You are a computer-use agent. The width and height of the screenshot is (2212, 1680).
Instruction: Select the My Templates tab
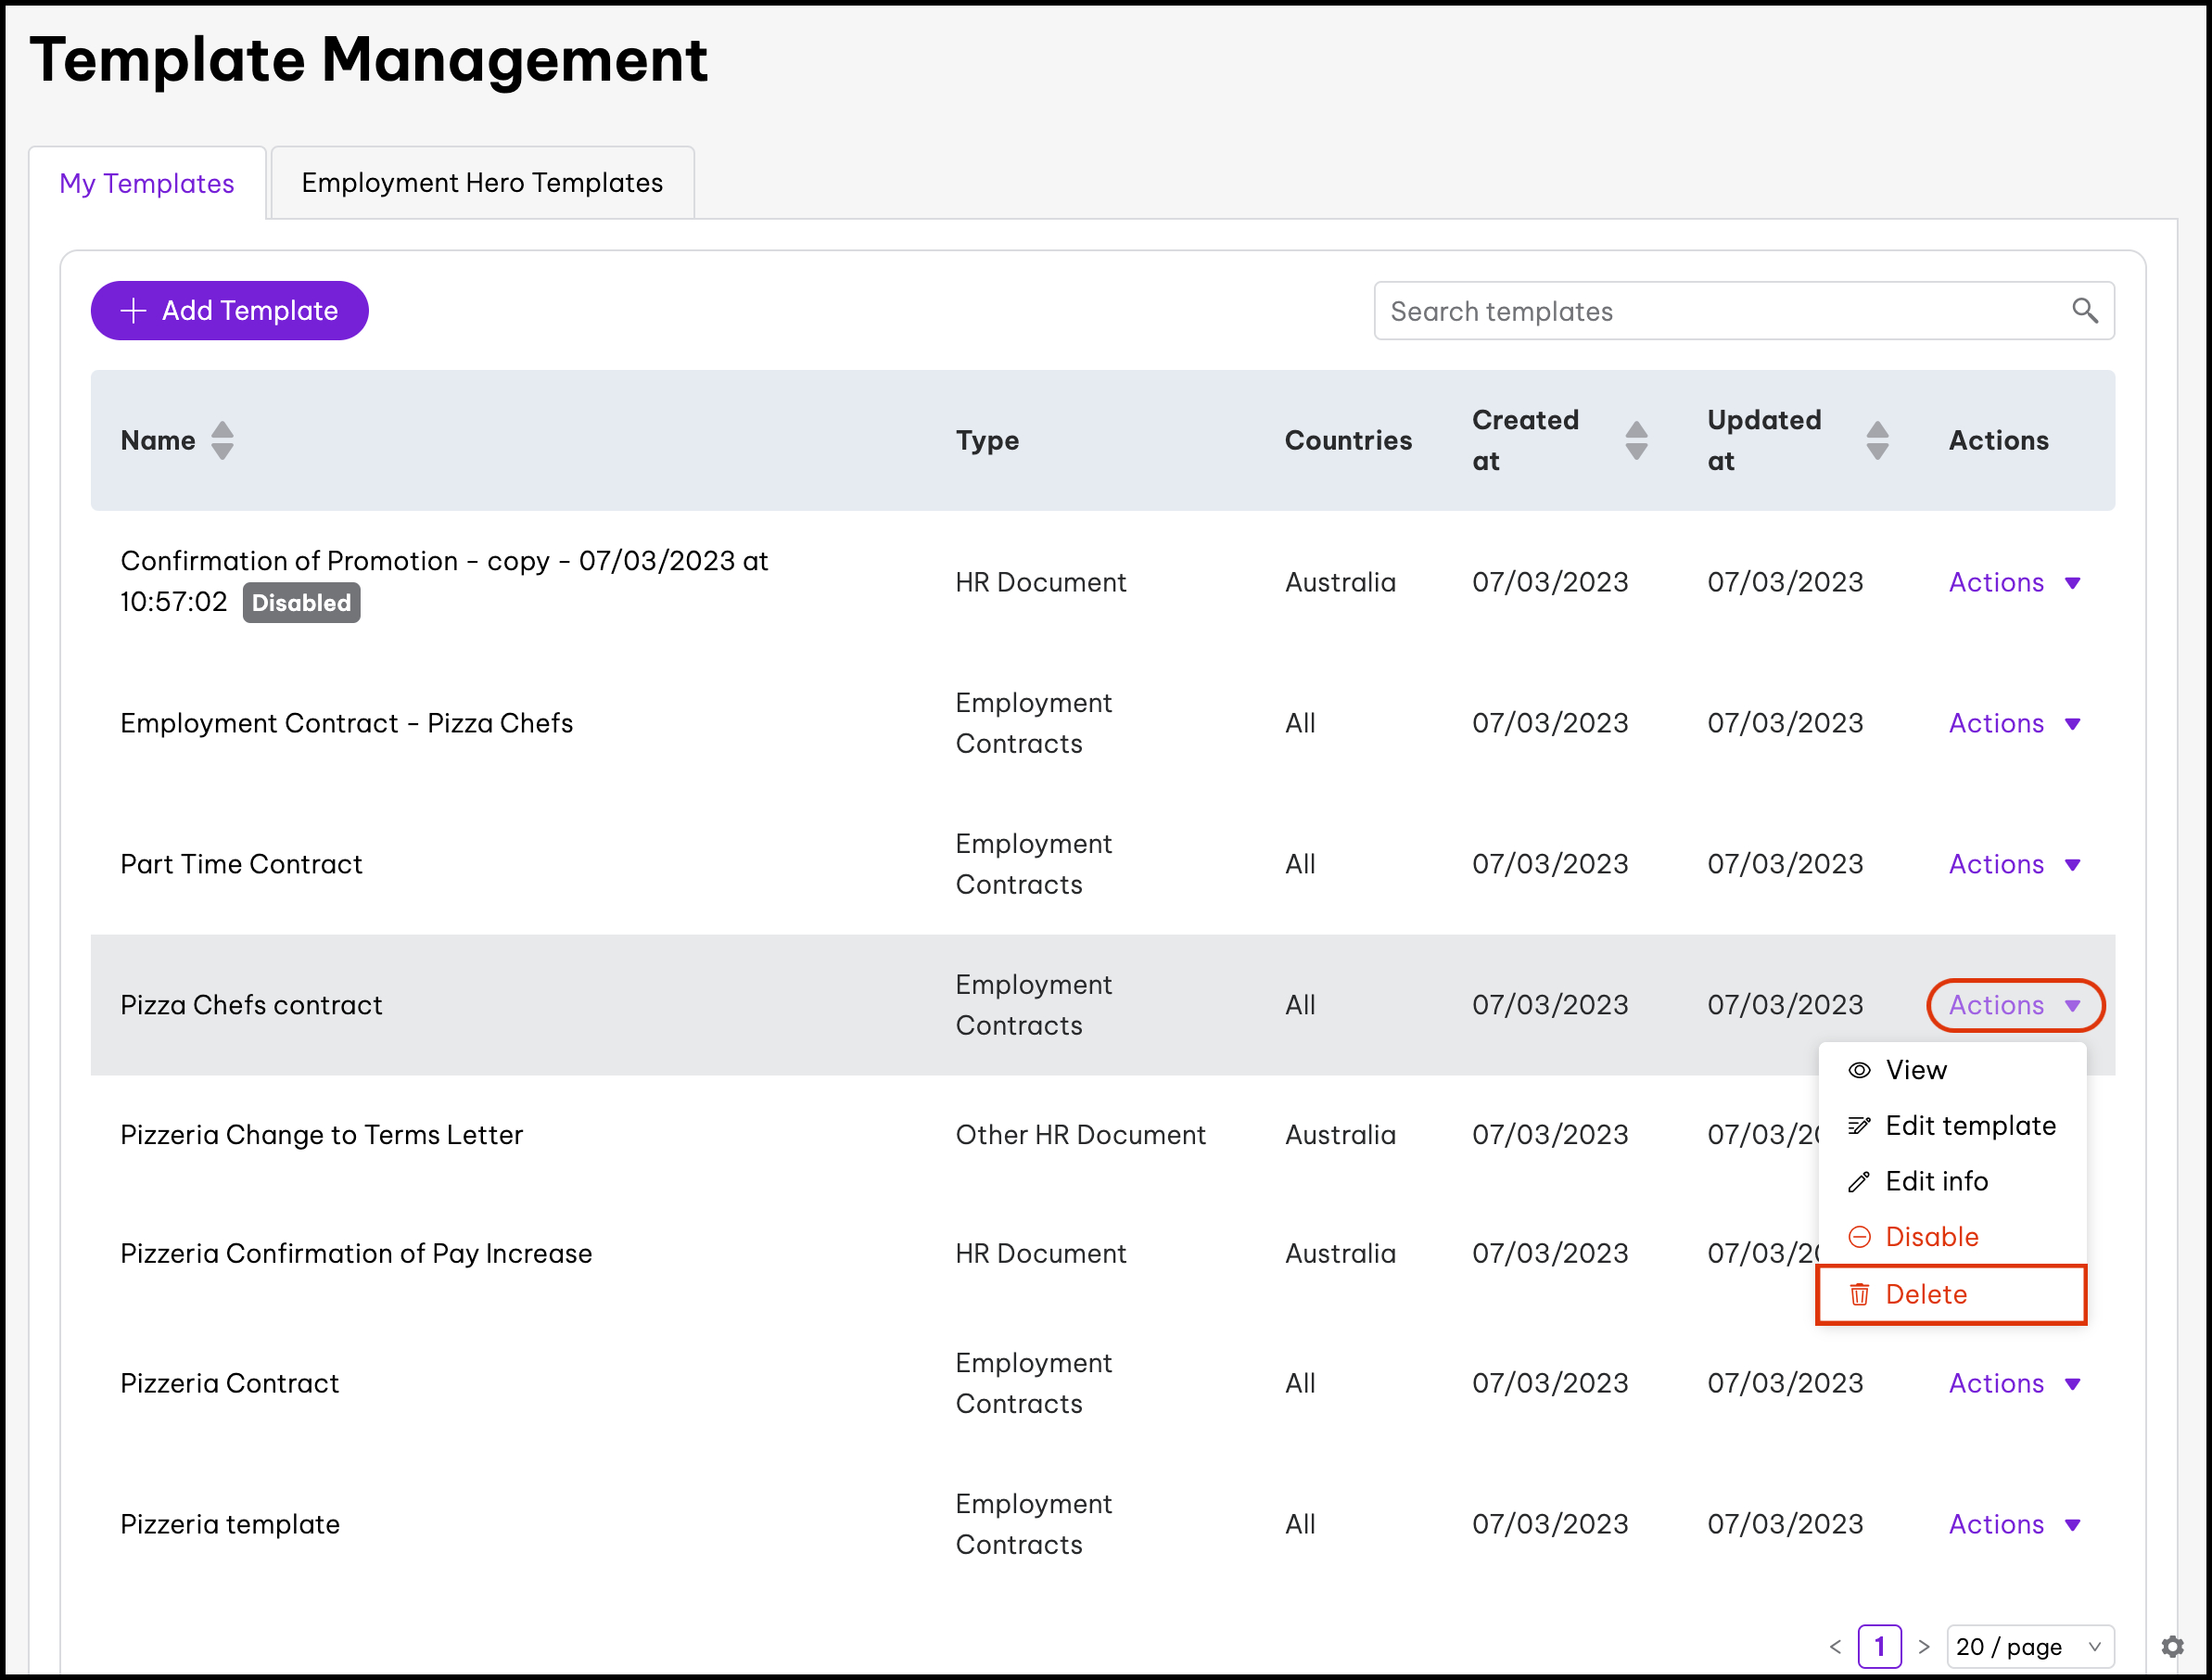pyautogui.click(x=147, y=183)
